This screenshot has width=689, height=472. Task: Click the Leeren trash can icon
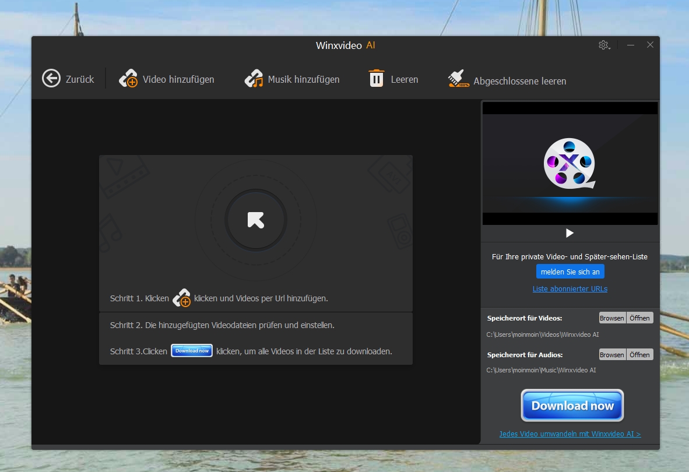377,78
